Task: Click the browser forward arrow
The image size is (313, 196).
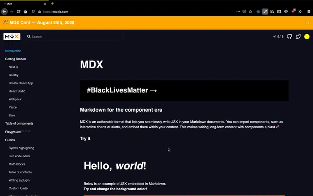Action: [12, 12]
